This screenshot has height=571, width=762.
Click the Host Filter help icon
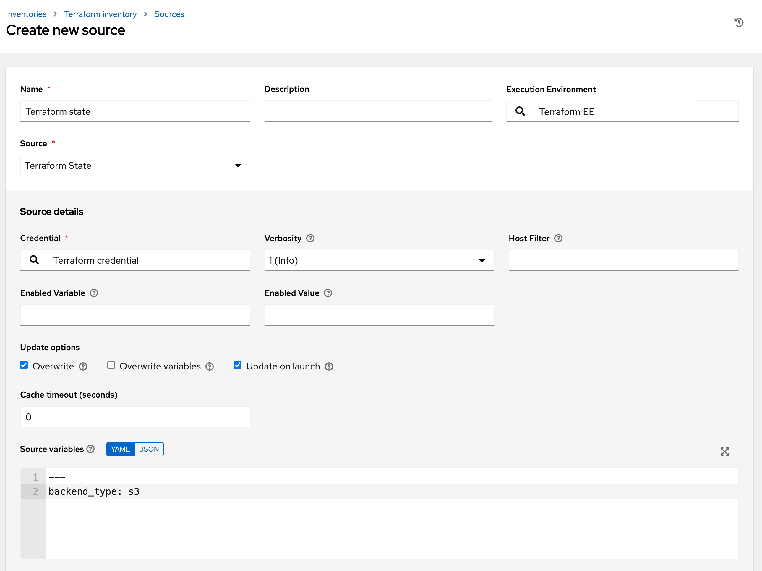tap(558, 238)
